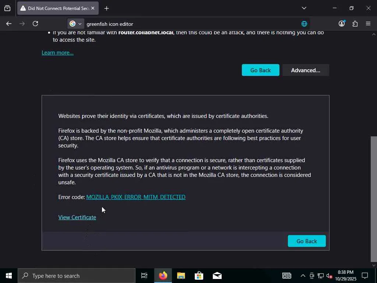Image resolution: width=377 pixels, height=283 pixels.
Task: Open the clock showing 8:38 PM
Action: (x=345, y=276)
